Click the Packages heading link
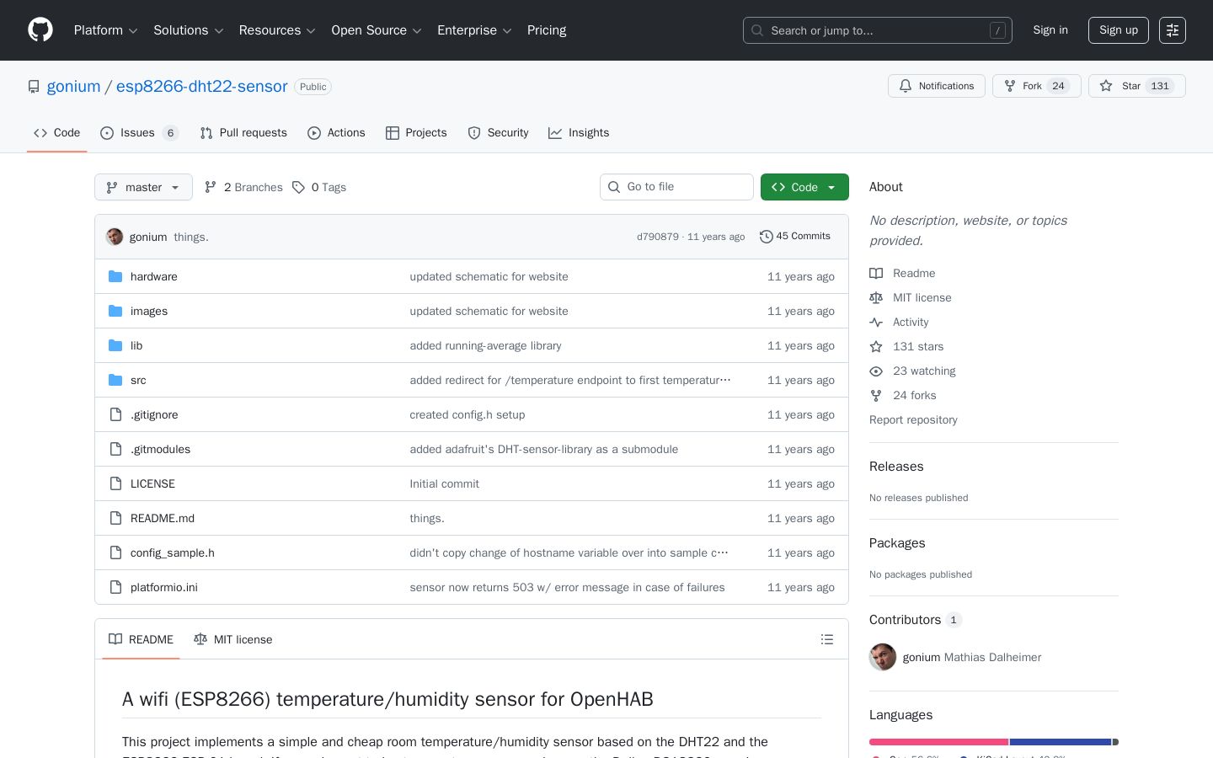The width and height of the screenshot is (1213, 758). (x=897, y=543)
